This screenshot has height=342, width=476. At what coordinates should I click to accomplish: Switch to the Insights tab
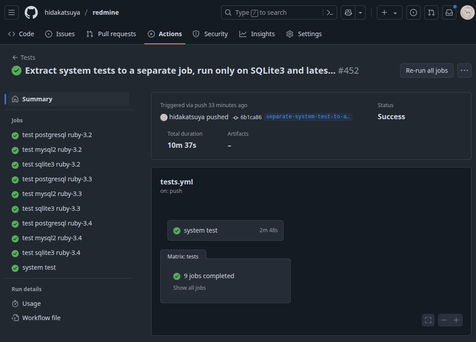pos(257,34)
